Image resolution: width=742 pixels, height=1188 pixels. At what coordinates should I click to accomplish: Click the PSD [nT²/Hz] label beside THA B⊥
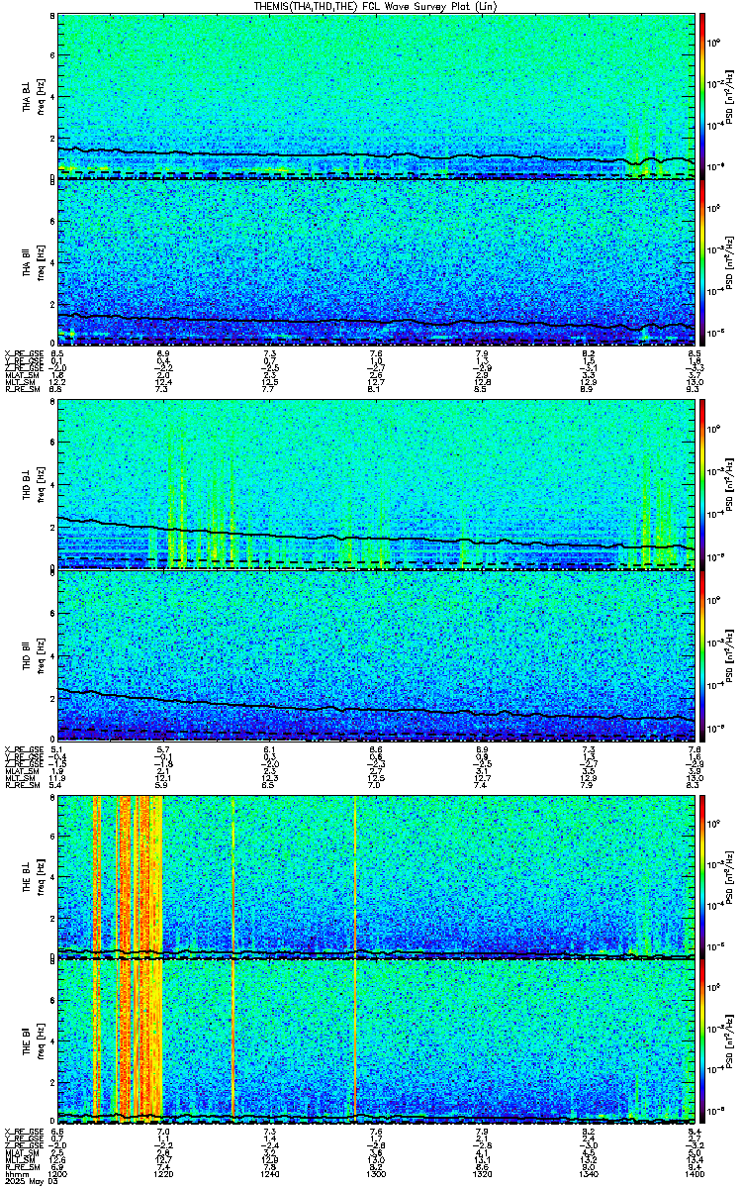click(x=730, y=96)
